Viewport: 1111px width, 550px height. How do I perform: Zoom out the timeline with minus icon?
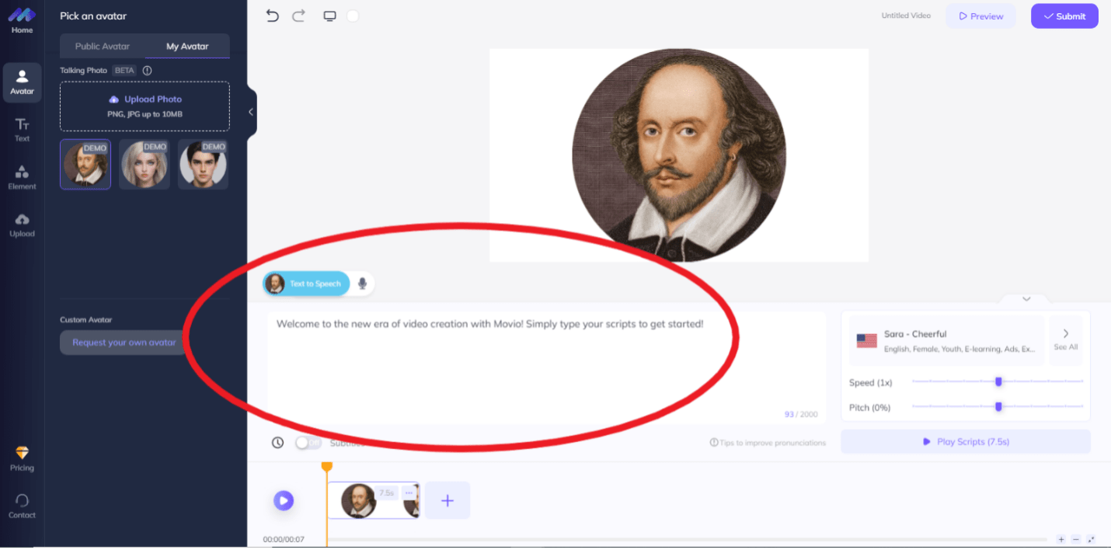point(1076,539)
